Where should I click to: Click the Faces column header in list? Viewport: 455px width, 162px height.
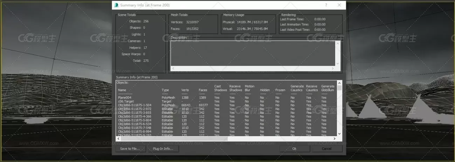(x=203, y=90)
